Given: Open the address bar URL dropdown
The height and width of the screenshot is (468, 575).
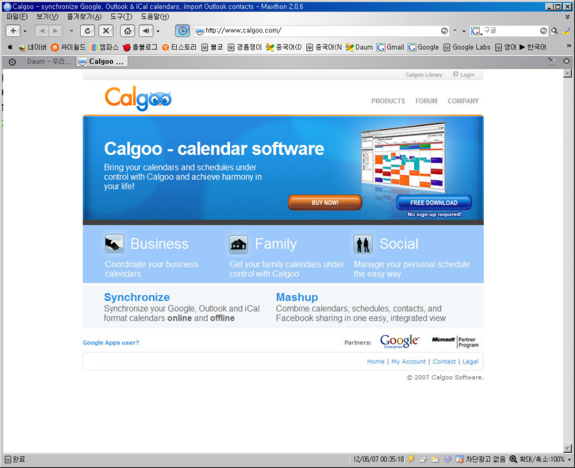Looking at the screenshot, I should coord(464,31).
